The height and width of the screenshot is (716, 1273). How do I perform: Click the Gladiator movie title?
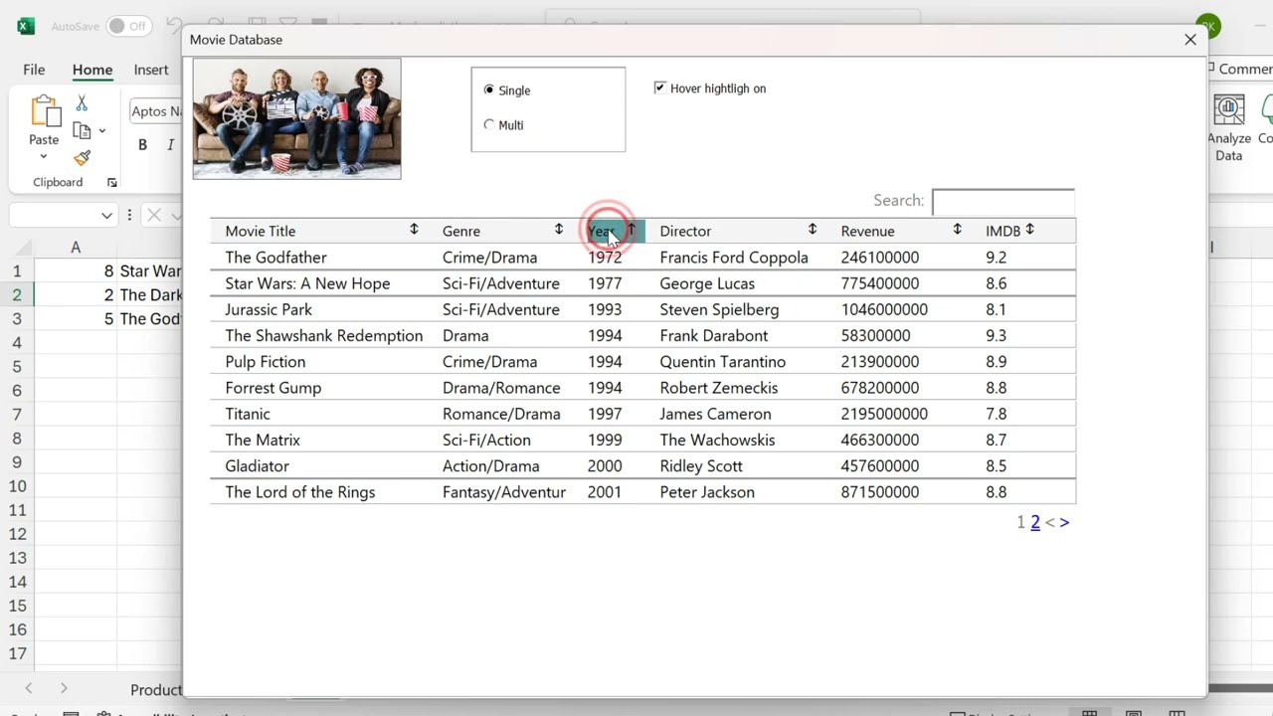pyautogui.click(x=257, y=465)
